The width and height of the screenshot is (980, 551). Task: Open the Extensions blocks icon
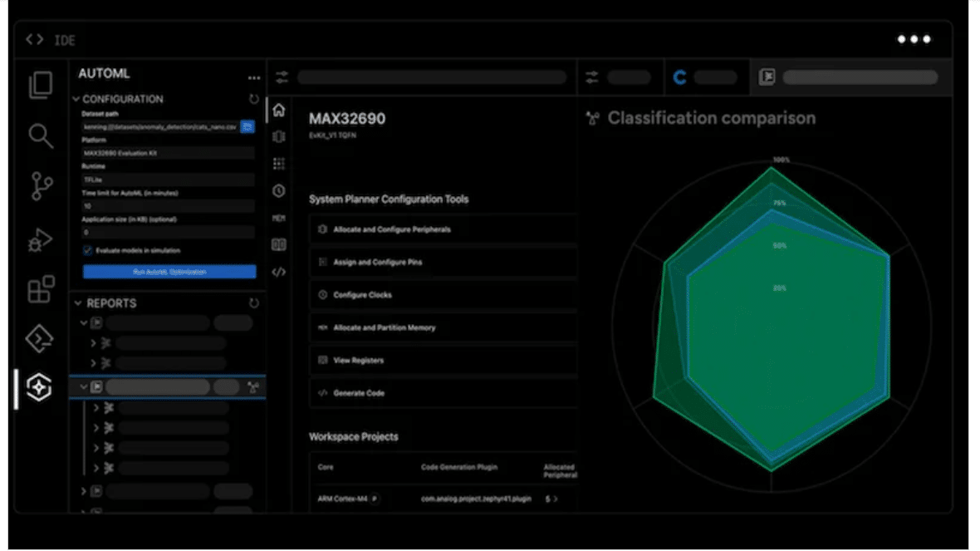coord(41,289)
